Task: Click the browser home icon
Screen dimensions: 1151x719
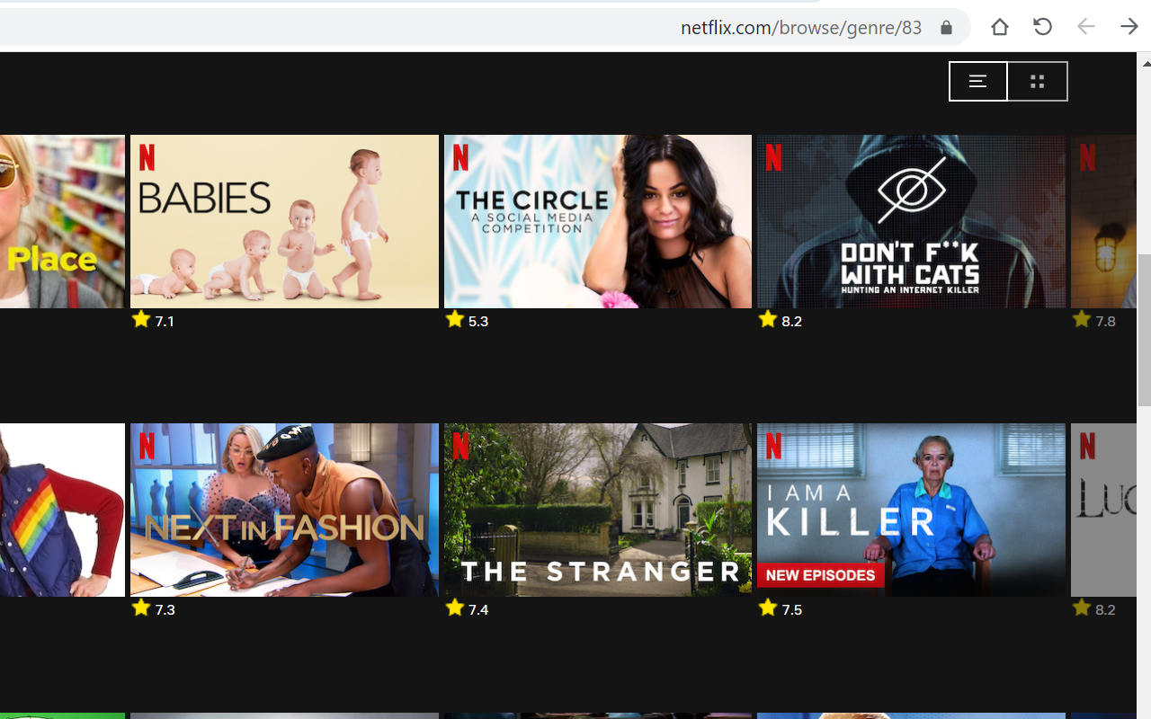Action: [x=999, y=27]
